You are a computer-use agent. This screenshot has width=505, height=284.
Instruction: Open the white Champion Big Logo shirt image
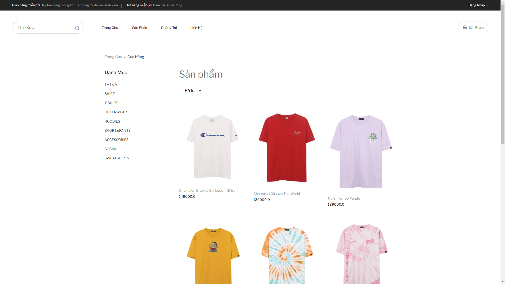[213, 146]
